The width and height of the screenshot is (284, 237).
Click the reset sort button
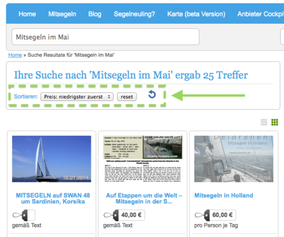tap(127, 97)
